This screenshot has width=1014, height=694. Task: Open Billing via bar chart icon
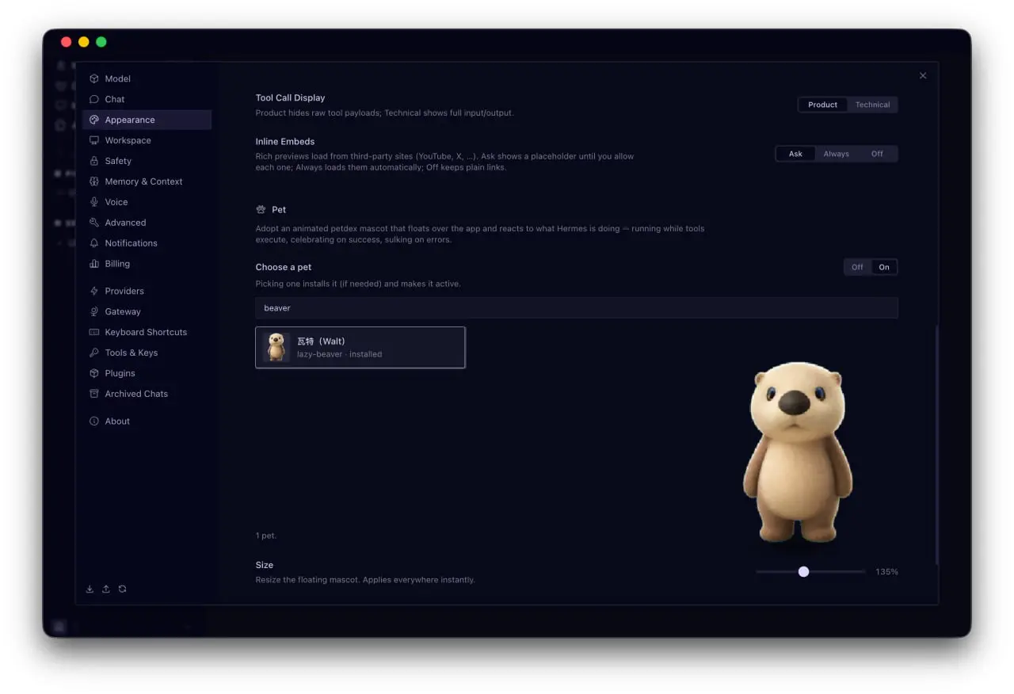(x=94, y=264)
